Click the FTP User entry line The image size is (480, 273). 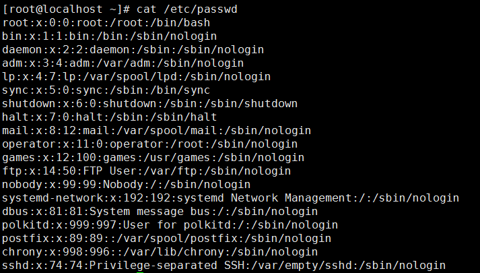pos(147,171)
